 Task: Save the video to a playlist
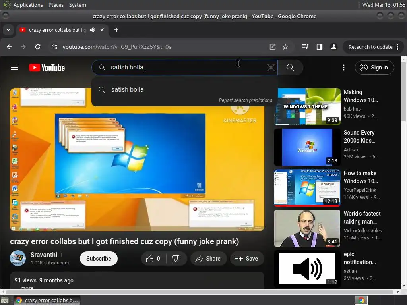click(x=246, y=259)
